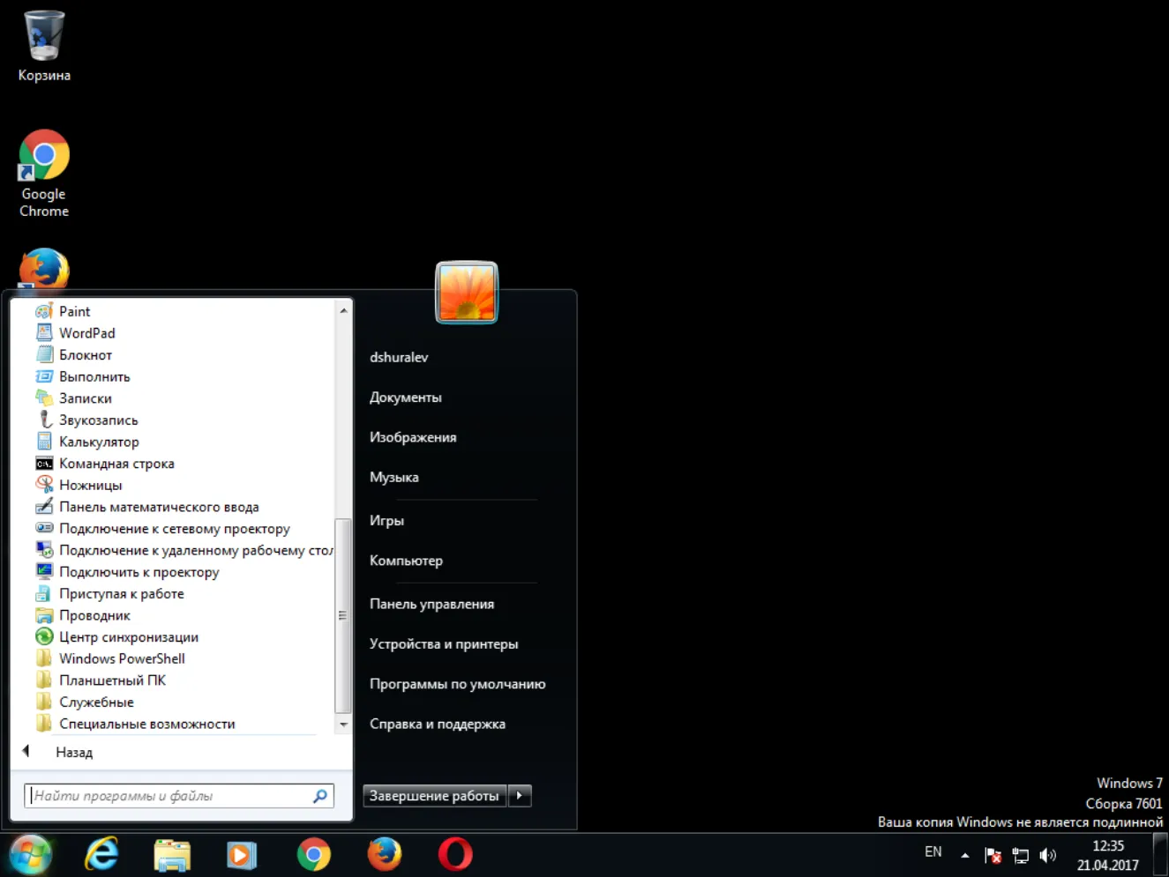Show hidden tray icons arrow
Image resolution: width=1169 pixels, height=877 pixels.
pyautogui.click(x=965, y=855)
